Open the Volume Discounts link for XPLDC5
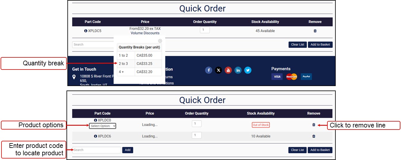Image resolution: width=401 pixels, height=160 pixels. point(145,33)
